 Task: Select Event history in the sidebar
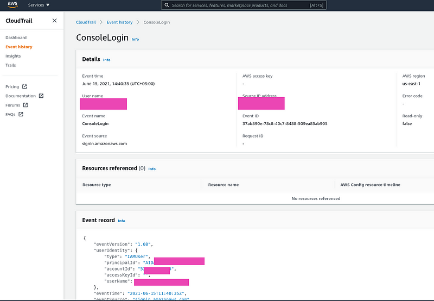(19, 47)
